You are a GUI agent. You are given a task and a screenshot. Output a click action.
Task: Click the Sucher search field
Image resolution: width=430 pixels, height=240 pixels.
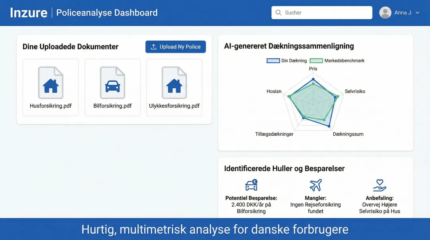(x=322, y=12)
